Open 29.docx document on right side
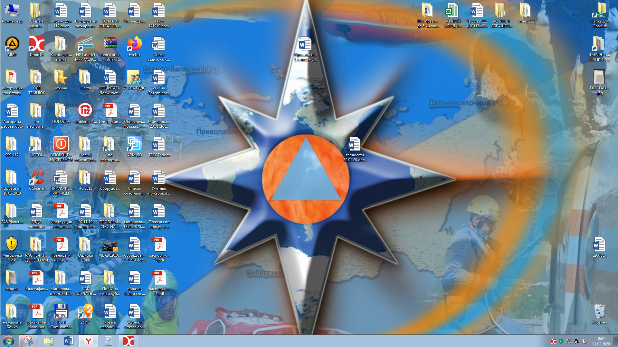The width and height of the screenshot is (618, 347). pos(600,247)
